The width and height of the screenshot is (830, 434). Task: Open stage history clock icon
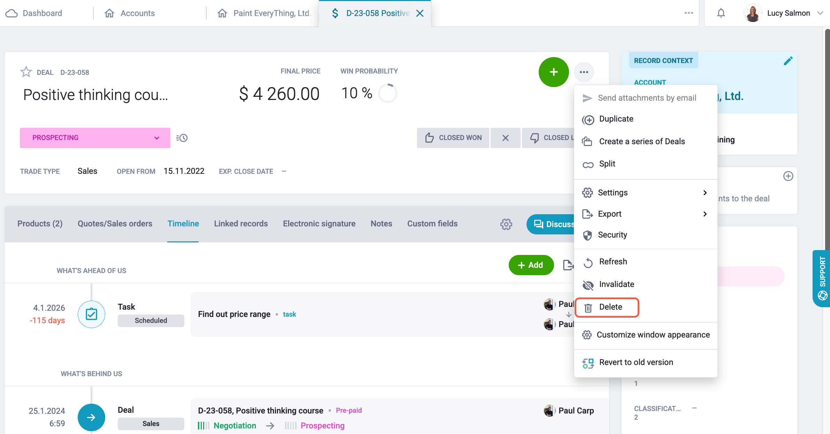pos(182,138)
